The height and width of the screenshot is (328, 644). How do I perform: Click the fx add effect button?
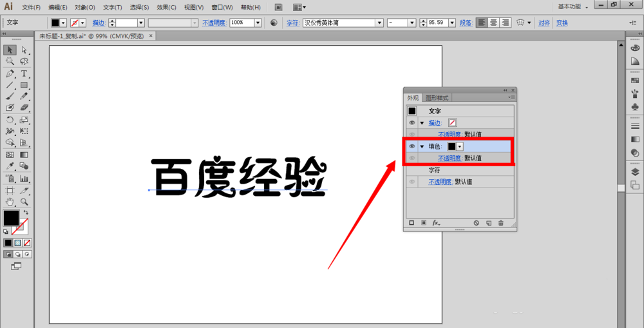pyautogui.click(x=436, y=223)
